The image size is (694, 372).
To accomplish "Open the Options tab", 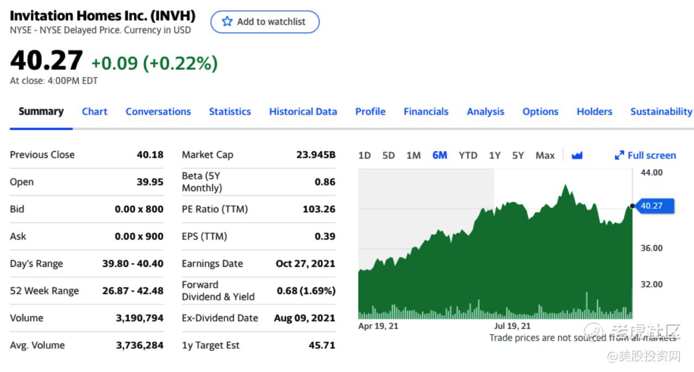I will coord(540,112).
